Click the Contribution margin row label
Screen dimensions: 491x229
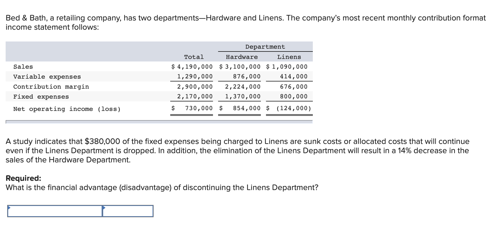51,87
